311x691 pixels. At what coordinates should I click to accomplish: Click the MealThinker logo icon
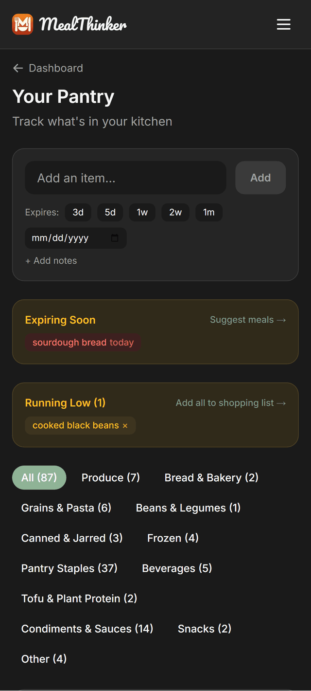[x=22, y=24]
